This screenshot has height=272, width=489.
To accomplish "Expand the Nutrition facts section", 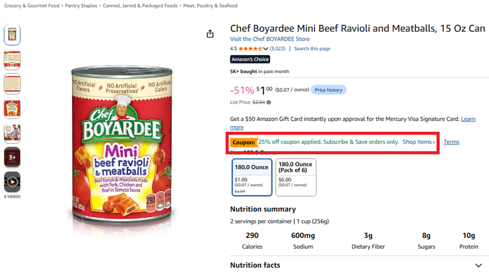I will (479, 265).
